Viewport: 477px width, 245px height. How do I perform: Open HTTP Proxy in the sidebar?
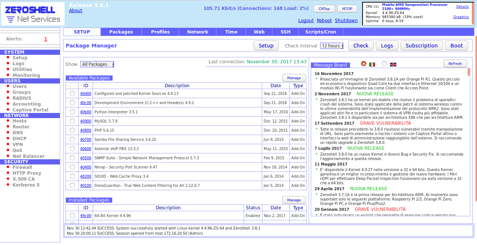pyautogui.click(x=27, y=173)
